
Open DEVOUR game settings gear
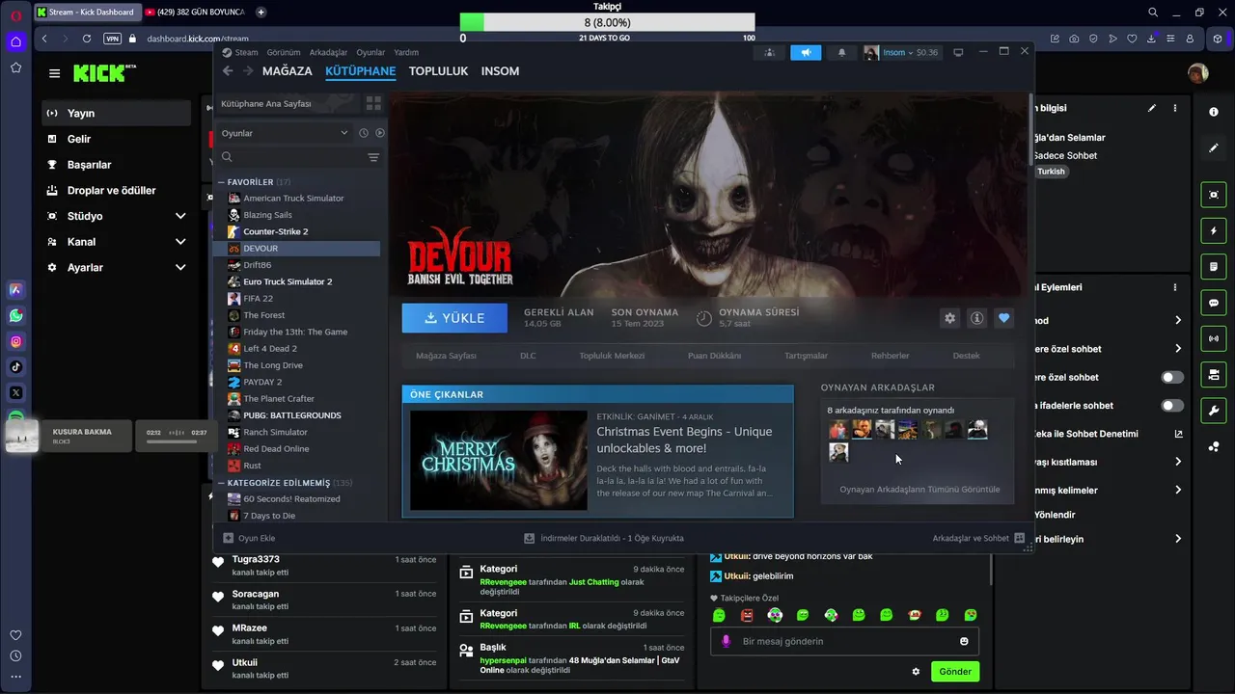[x=950, y=318]
